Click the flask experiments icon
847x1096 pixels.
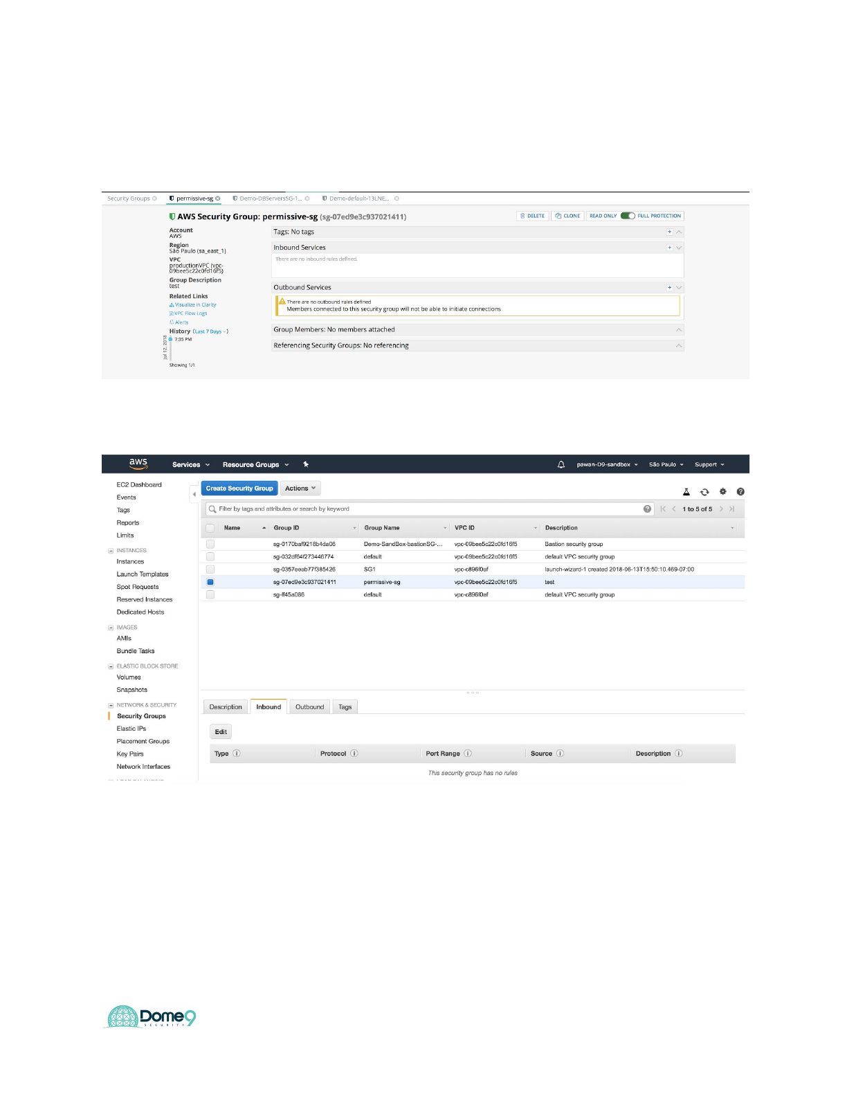pos(686,492)
